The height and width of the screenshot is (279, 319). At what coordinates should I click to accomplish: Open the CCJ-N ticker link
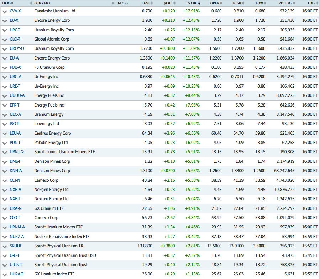tap(15, 180)
